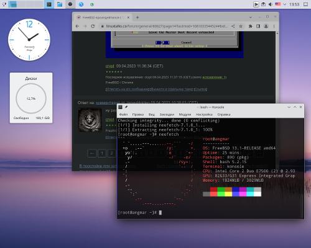Open the Настройка menu in Konsole
Image resolution: width=311 pixels, height=248 pixels.
(204, 115)
